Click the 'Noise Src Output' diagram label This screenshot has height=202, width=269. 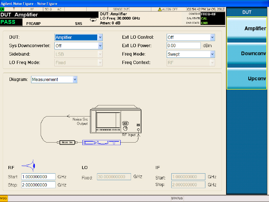[x=80, y=122]
